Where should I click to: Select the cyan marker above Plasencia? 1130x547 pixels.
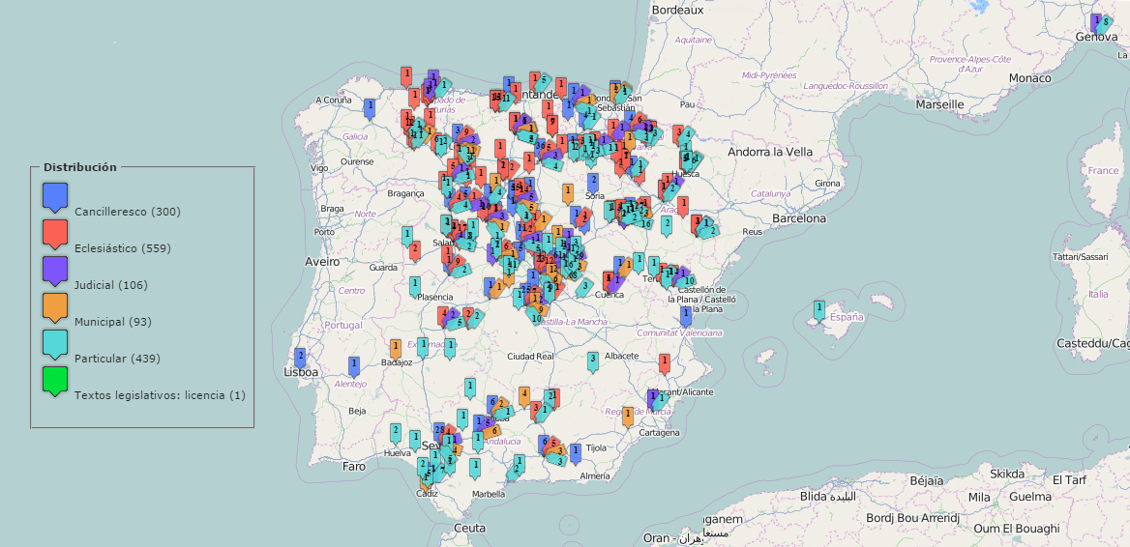click(415, 286)
